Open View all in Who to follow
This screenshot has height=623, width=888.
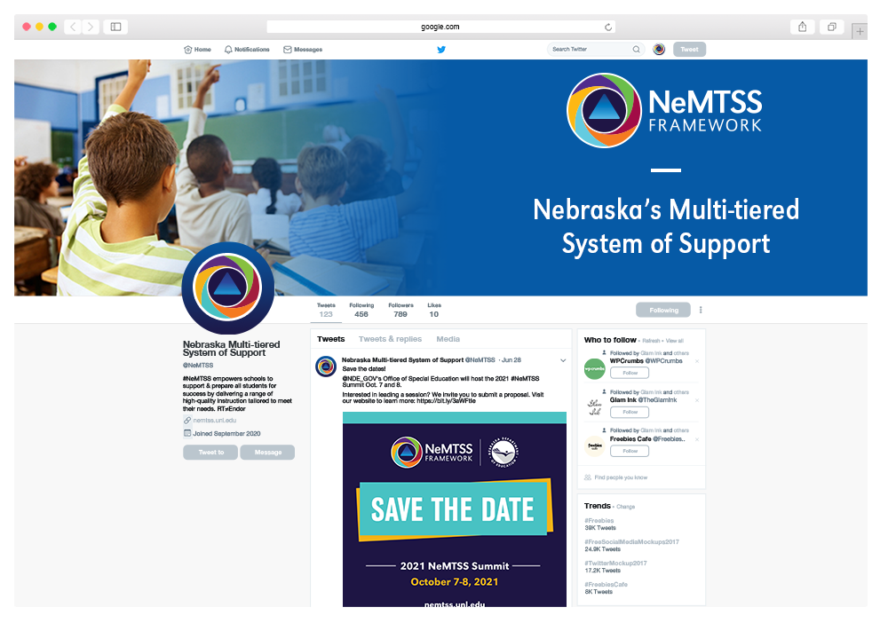(675, 340)
